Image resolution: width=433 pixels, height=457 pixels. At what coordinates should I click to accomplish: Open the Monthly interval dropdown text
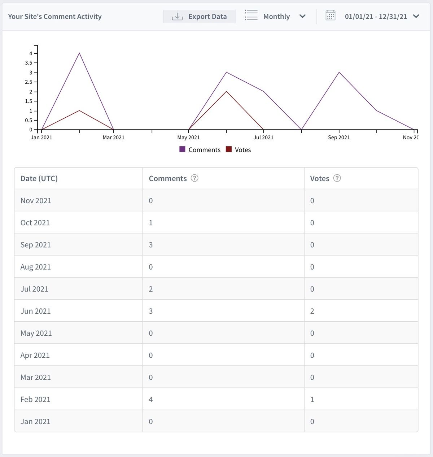pos(276,17)
